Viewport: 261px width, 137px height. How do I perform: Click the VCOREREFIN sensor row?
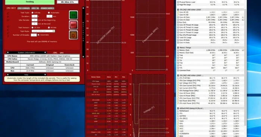(211, 134)
